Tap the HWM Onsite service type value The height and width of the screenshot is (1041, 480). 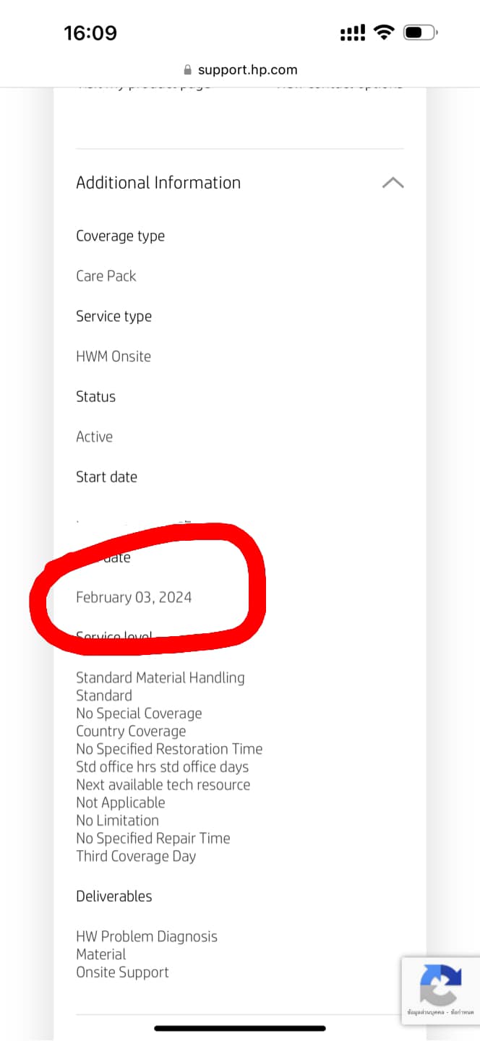click(113, 356)
